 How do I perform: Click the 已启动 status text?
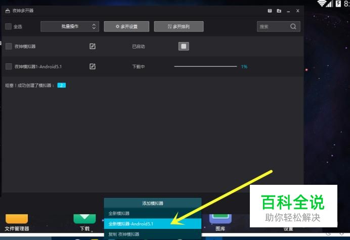click(139, 47)
